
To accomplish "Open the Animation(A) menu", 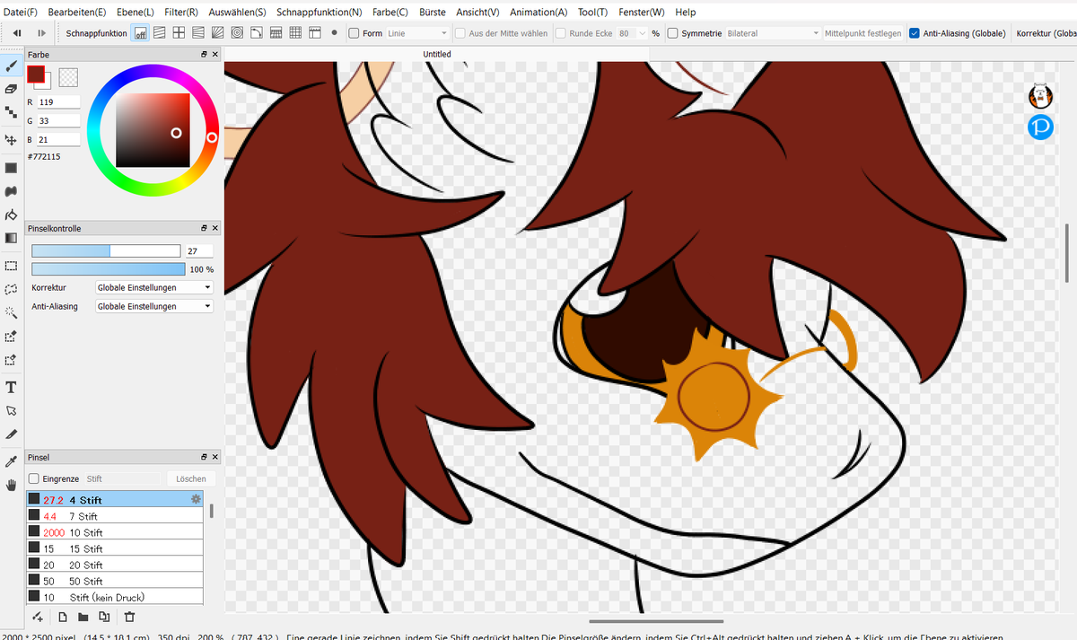I will pos(538,13).
